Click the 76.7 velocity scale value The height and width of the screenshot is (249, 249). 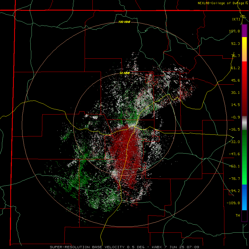point(235,56)
